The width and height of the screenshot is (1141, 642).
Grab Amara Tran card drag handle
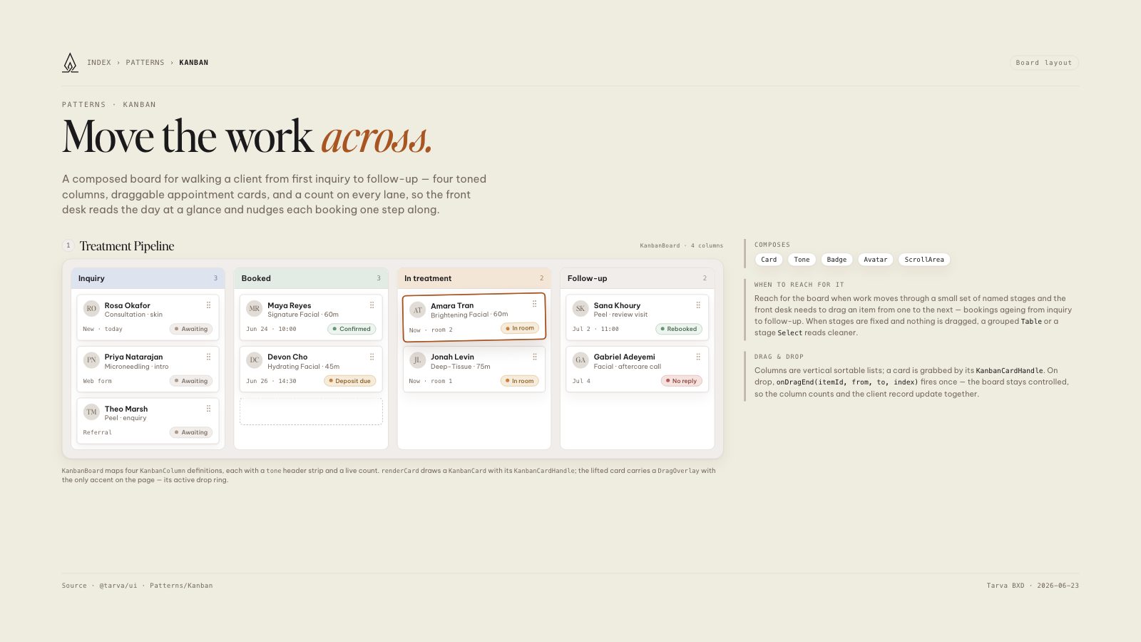(x=534, y=304)
